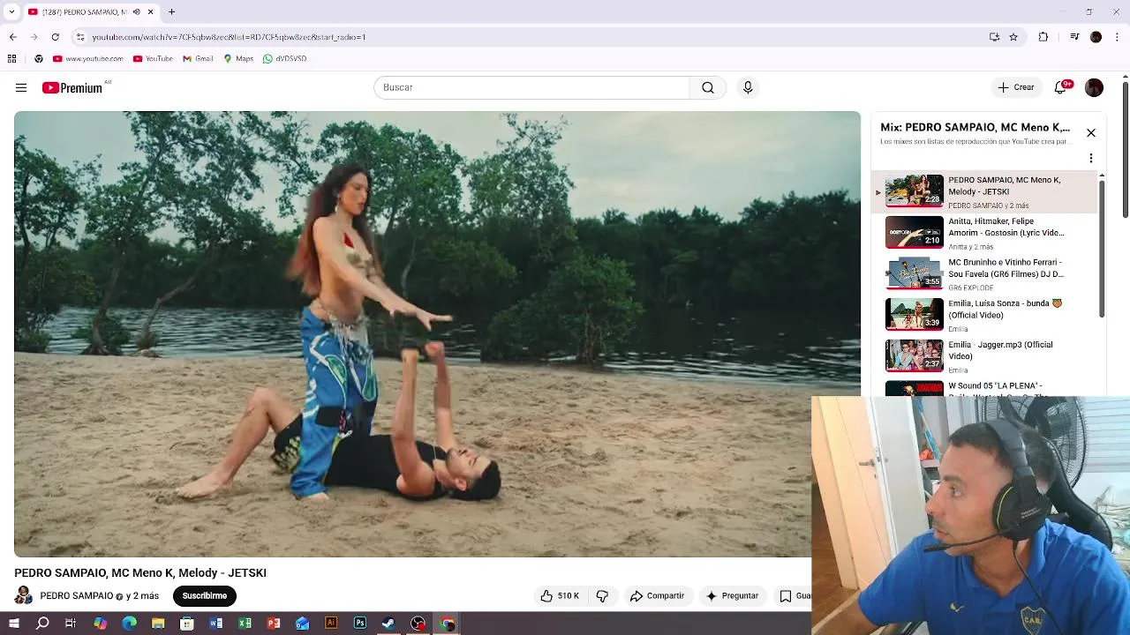Open the Chrome three-dot menu

[1118, 37]
